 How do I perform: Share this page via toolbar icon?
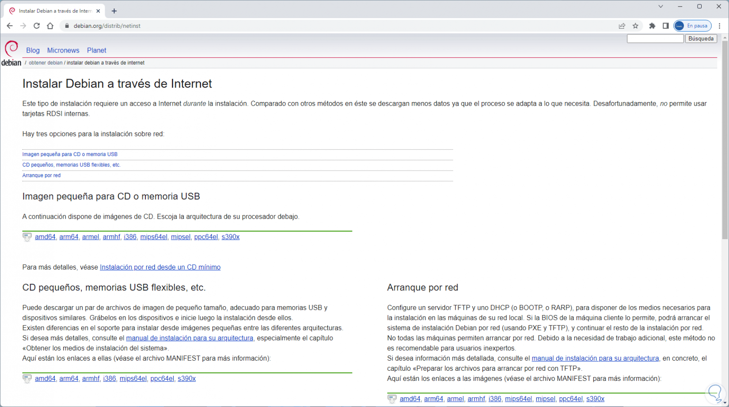(622, 26)
